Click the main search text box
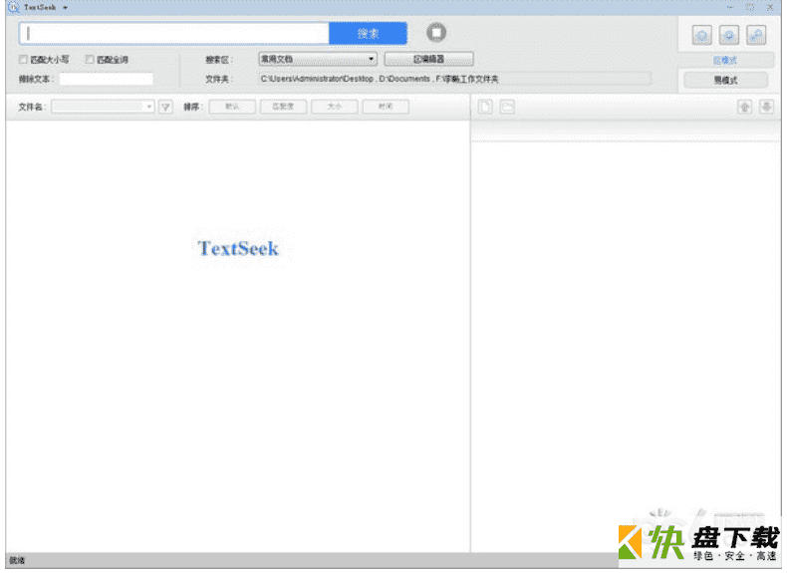787x573 pixels. click(x=174, y=34)
